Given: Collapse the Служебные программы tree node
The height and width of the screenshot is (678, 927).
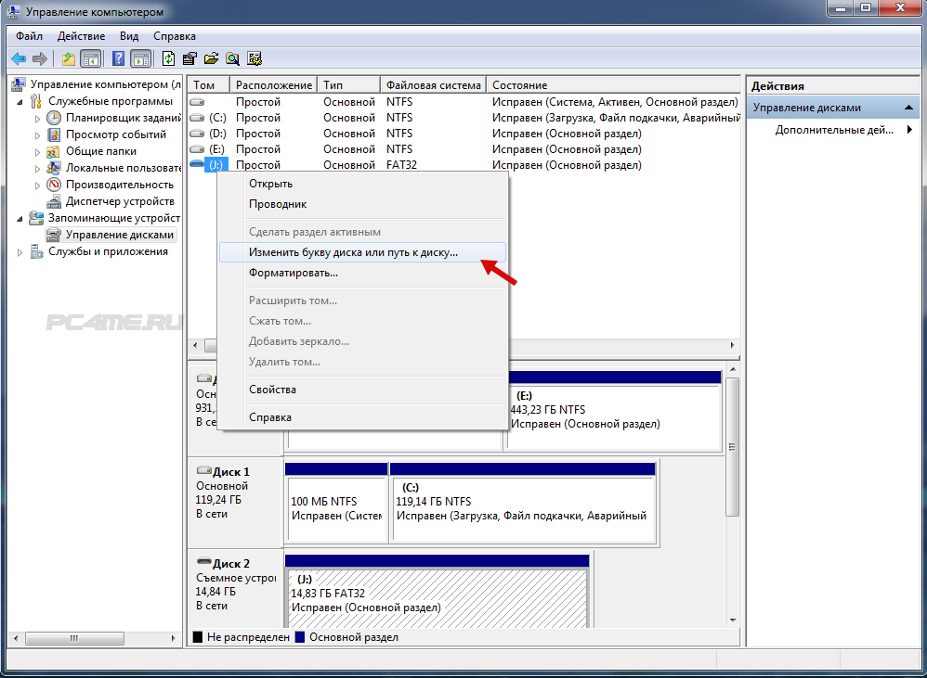Looking at the screenshot, I should coord(21,102).
